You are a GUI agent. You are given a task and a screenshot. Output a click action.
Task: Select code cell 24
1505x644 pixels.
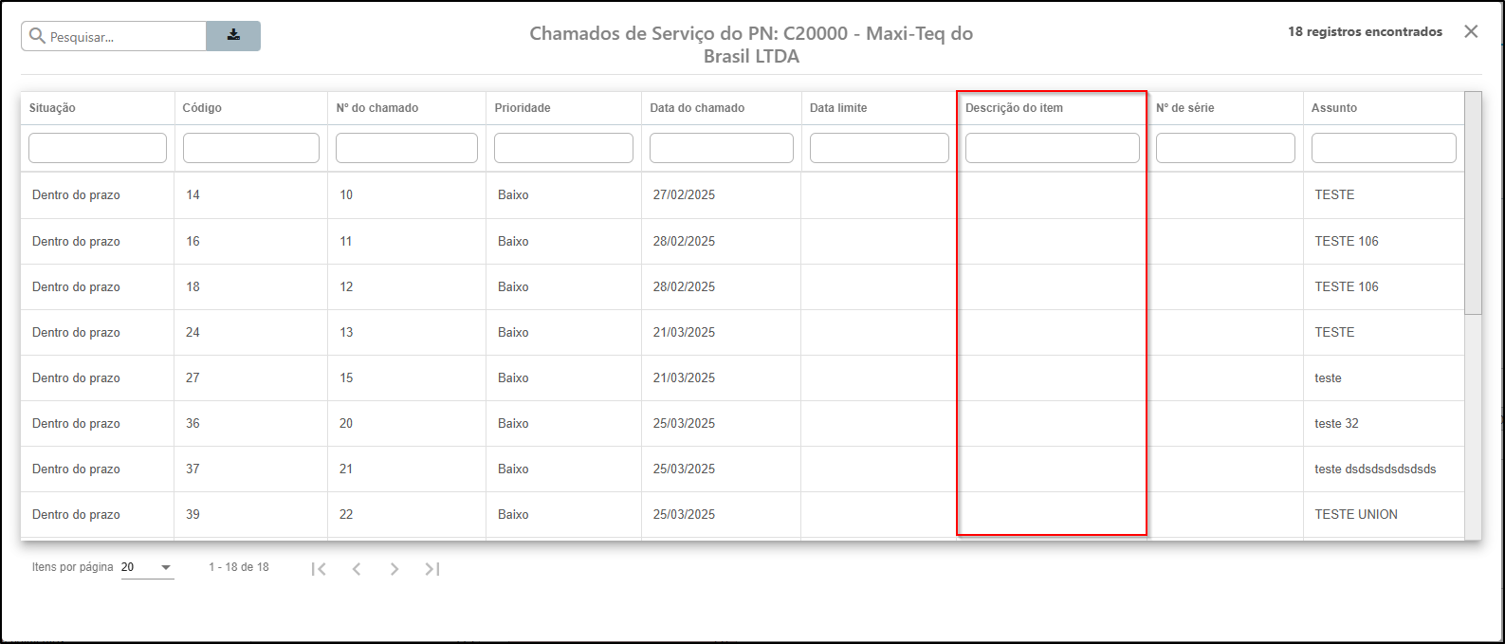point(193,332)
